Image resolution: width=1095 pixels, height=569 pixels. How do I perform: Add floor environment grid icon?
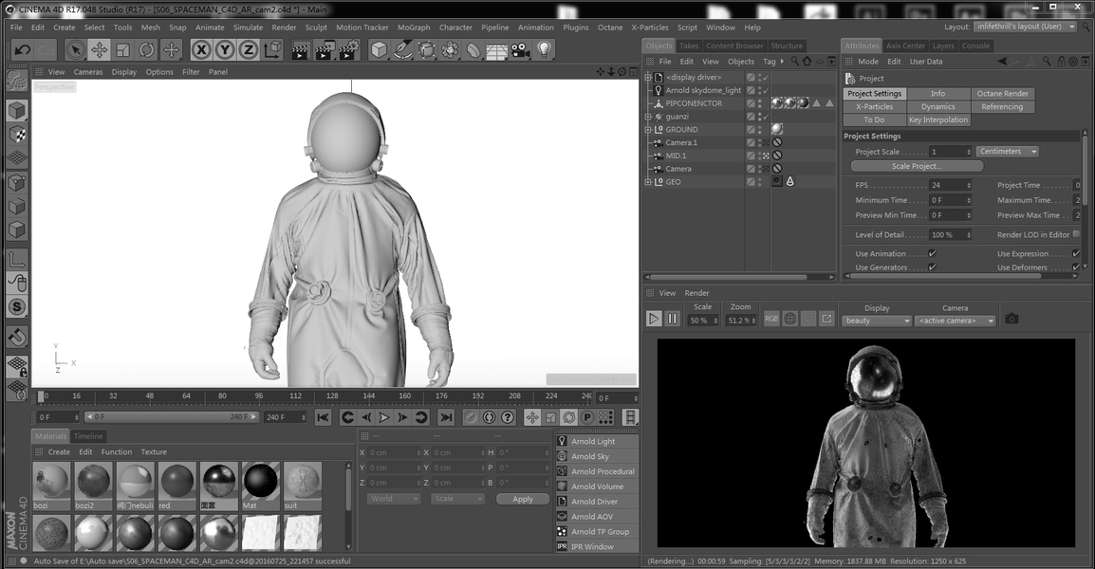coord(496,50)
